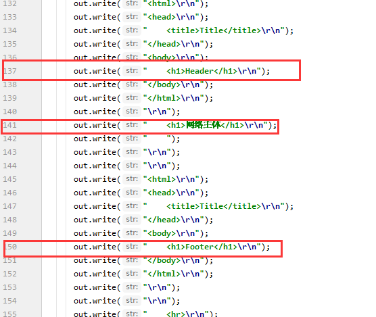The width and height of the screenshot is (376, 317).
Task: Click the blank spaces string on line 142
Action: (x=157, y=139)
